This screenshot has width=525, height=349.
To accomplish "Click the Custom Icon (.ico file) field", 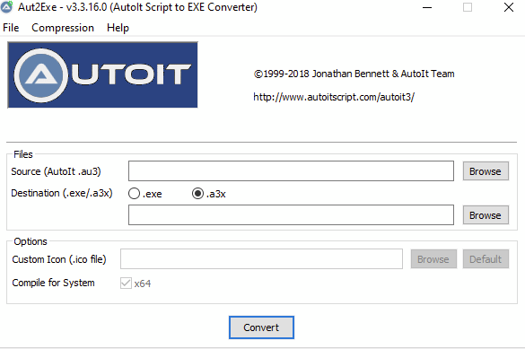I will (x=261, y=258).
